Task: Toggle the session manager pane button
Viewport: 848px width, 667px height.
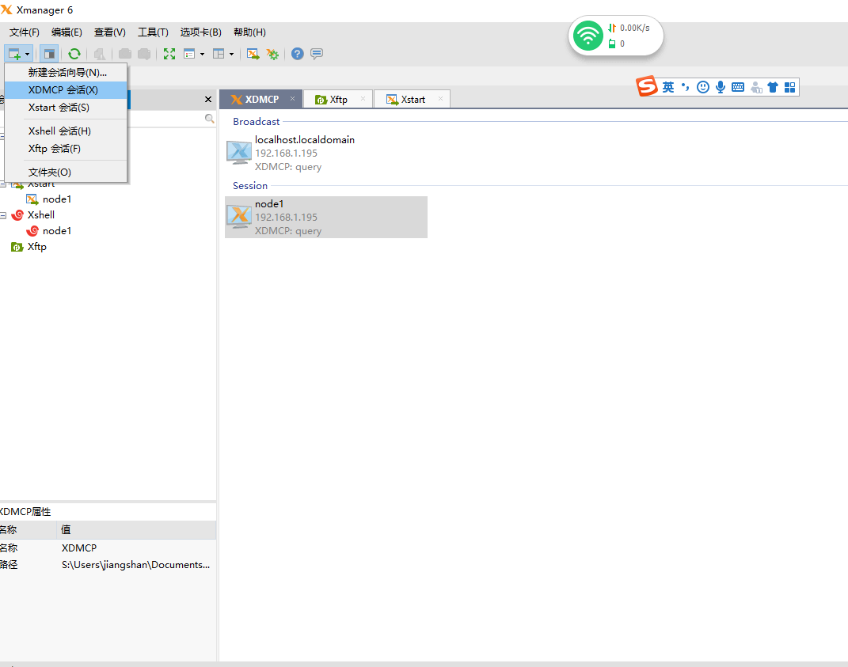Action: tap(48, 54)
